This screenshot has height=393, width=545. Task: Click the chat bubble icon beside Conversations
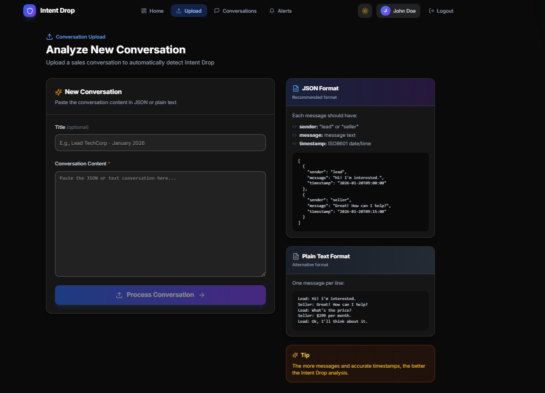pyautogui.click(x=217, y=11)
